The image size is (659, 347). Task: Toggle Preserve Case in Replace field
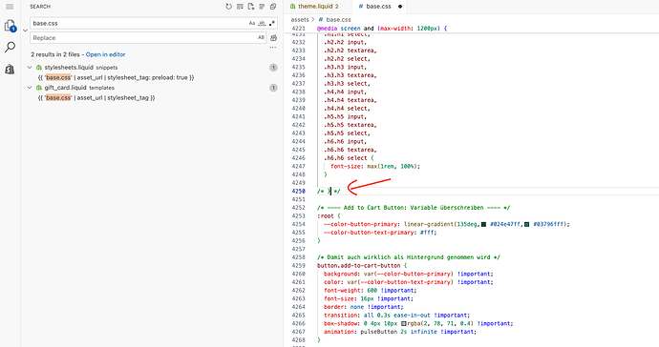click(261, 38)
